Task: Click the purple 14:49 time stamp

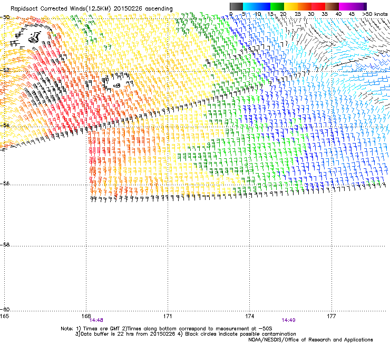Action: pos(288,320)
